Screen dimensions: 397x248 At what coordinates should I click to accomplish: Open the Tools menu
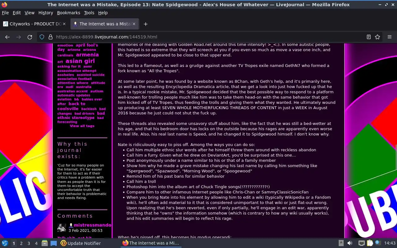89,13
